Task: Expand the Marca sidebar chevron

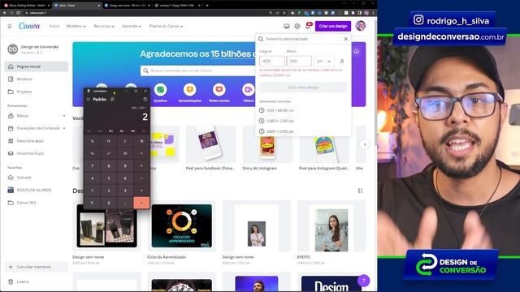Action: (x=63, y=116)
